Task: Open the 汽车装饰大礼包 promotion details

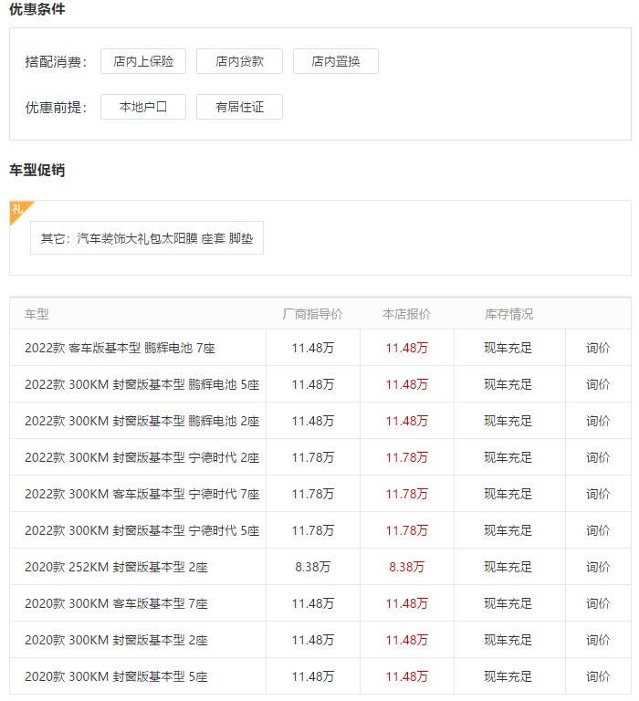Action: tap(147, 238)
